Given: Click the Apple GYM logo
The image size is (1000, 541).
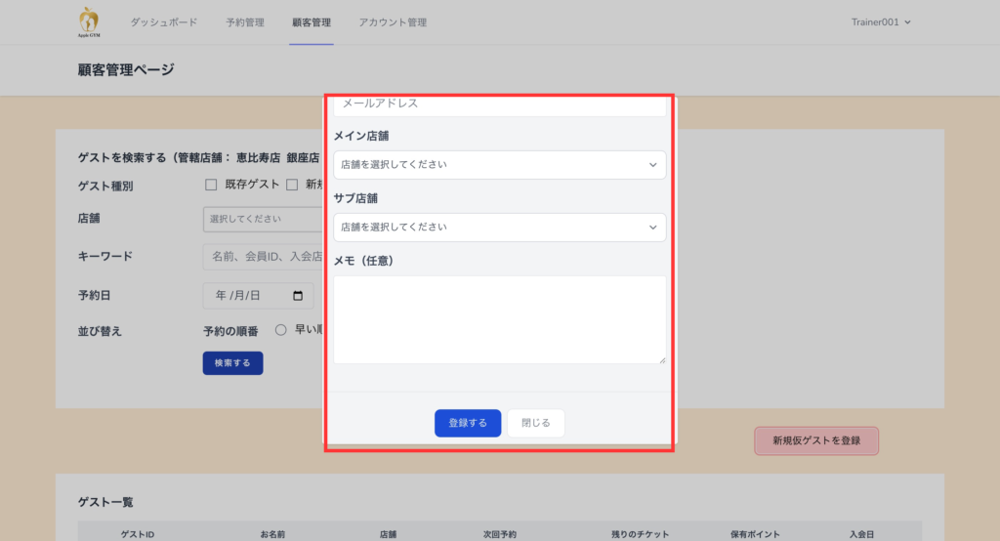Looking at the screenshot, I should [89, 21].
